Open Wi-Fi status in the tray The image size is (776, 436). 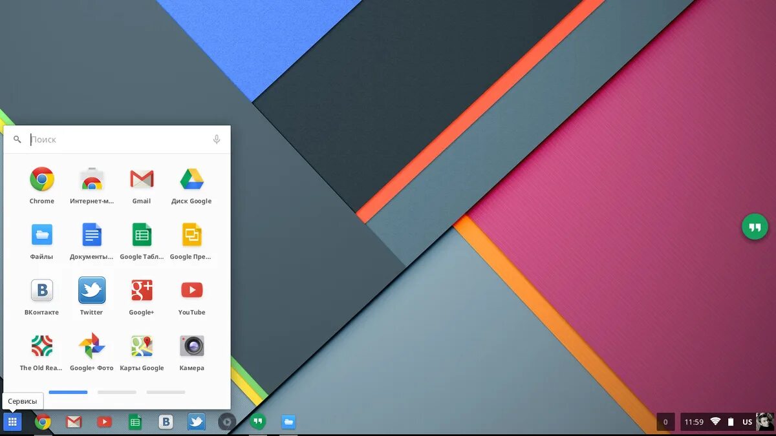pyautogui.click(x=715, y=422)
